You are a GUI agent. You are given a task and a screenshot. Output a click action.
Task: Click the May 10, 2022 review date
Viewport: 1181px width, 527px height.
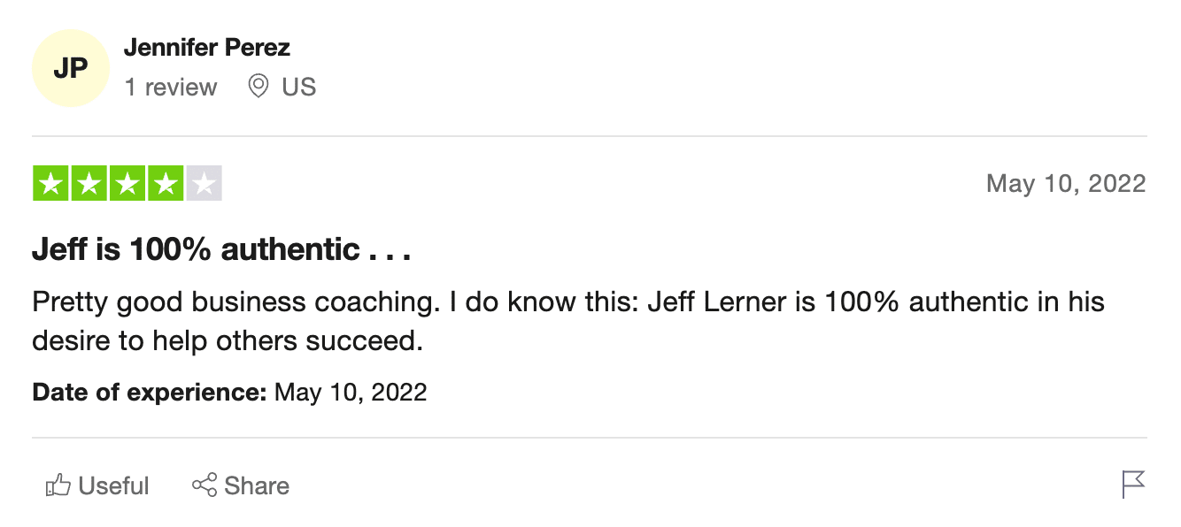[1066, 183]
